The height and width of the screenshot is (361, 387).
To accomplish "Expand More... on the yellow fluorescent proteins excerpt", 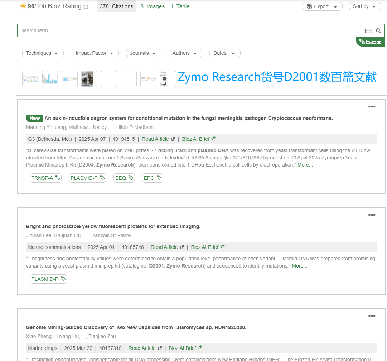I will pos(300,266).
